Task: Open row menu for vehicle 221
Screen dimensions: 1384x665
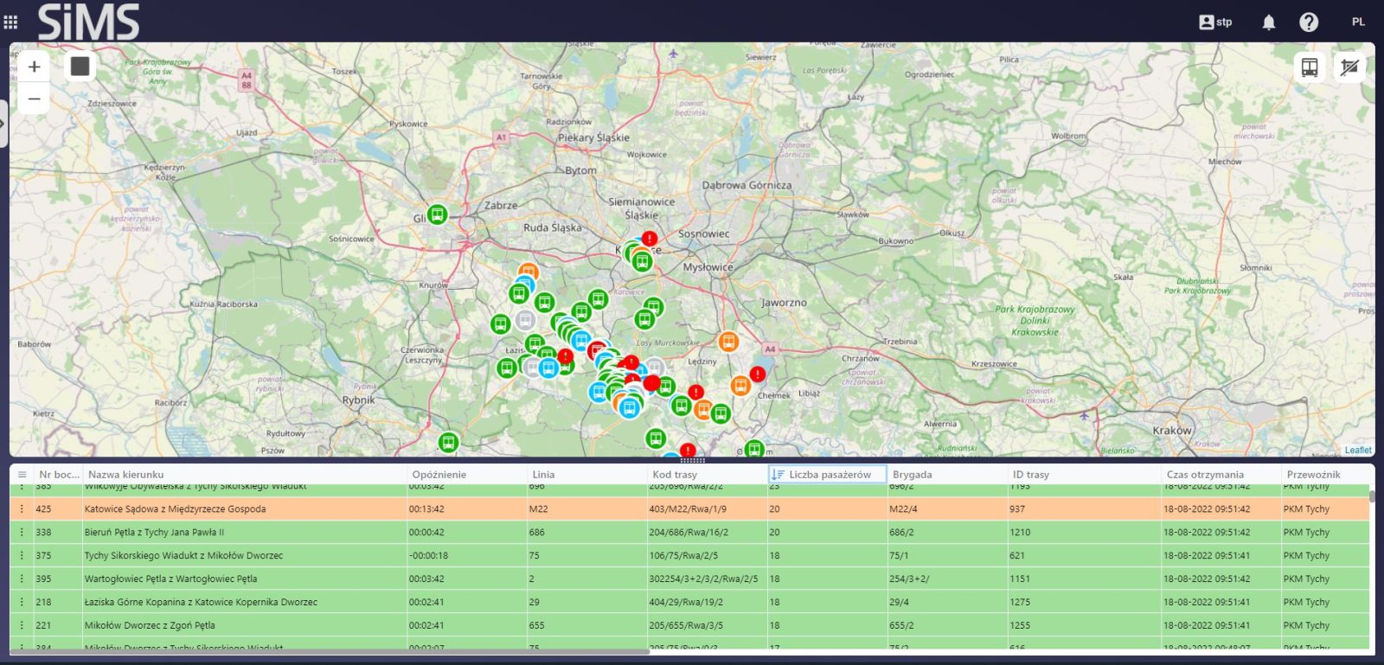Action: tap(22, 625)
